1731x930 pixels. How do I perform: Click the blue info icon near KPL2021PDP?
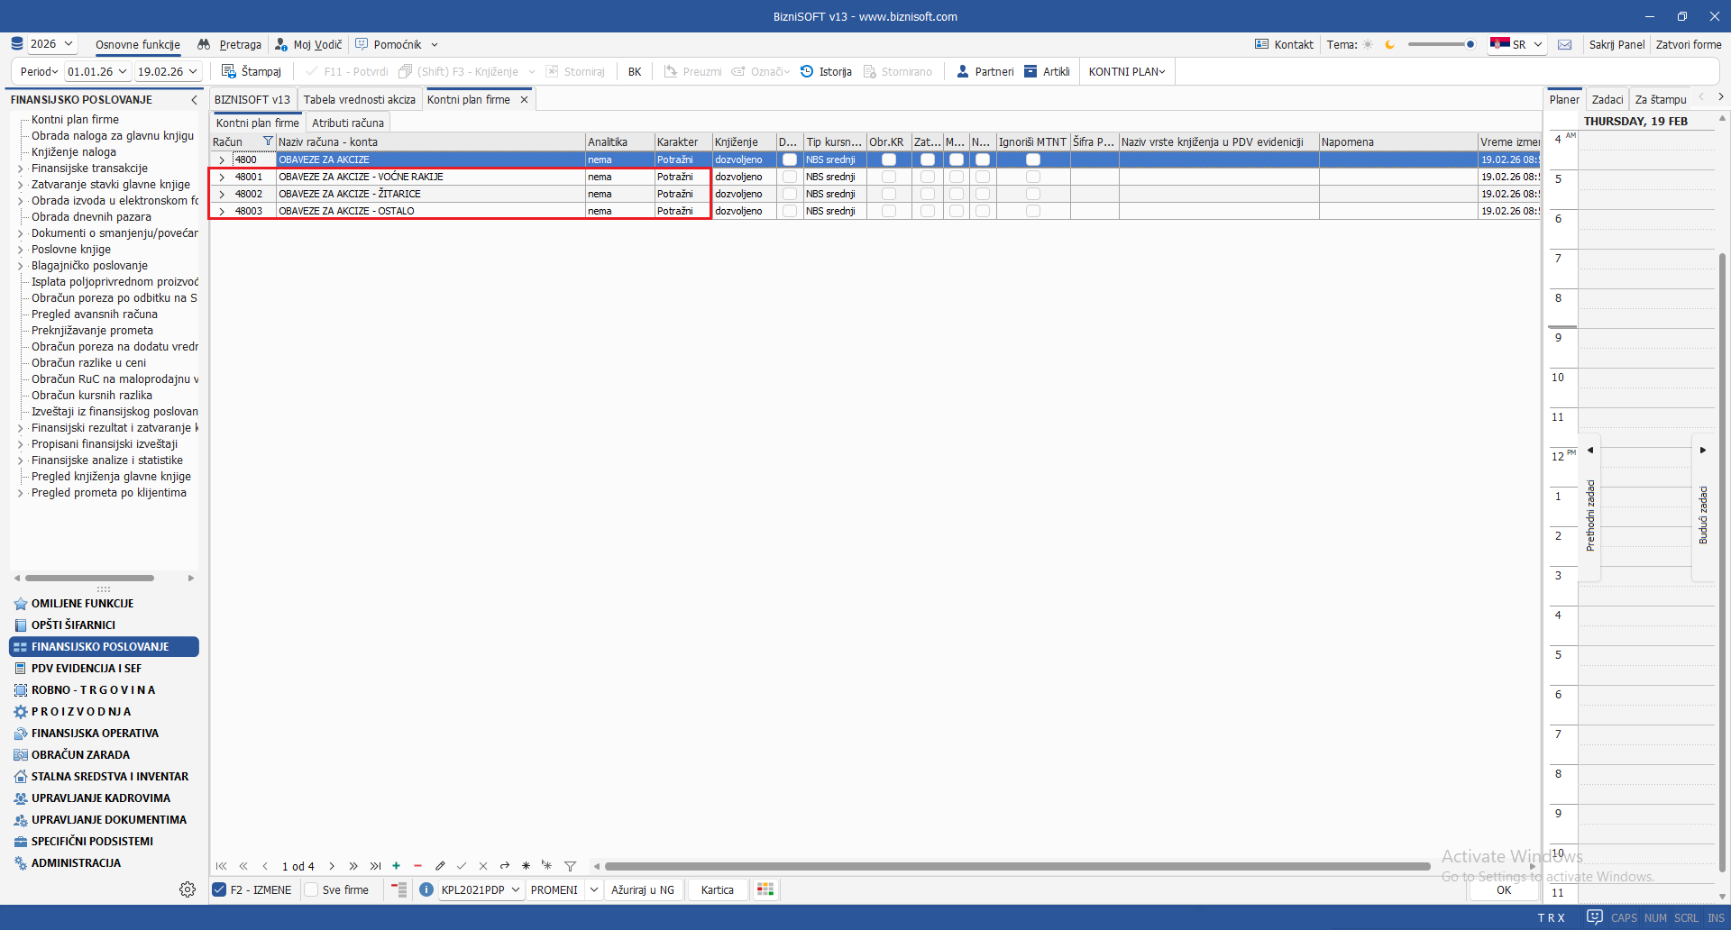click(426, 889)
